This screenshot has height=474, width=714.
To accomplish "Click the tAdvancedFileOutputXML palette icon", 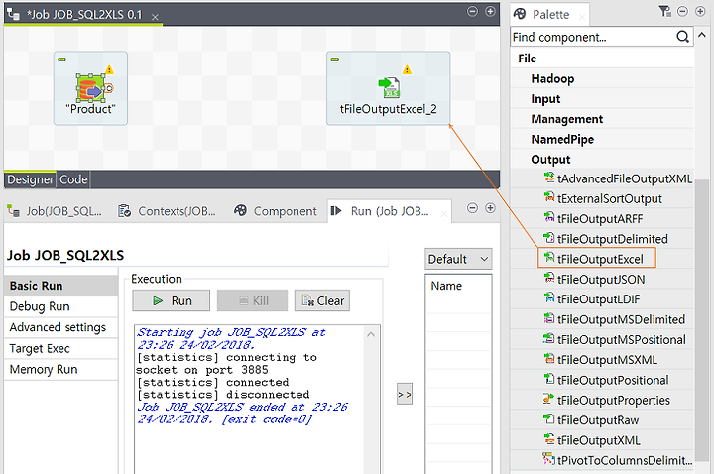I will click(x=549, y=178).
